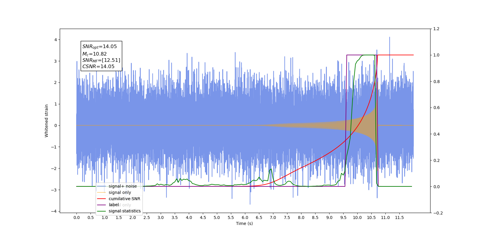Click the 7.0 tick on the time axis
Image resolution: width=478 pixels, height=239 pixels.
[273, 217]
